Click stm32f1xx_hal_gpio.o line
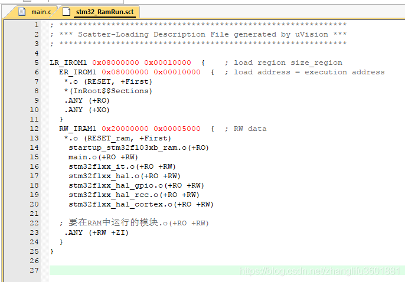Screen dimensions: 405x282 coord(136,185)
